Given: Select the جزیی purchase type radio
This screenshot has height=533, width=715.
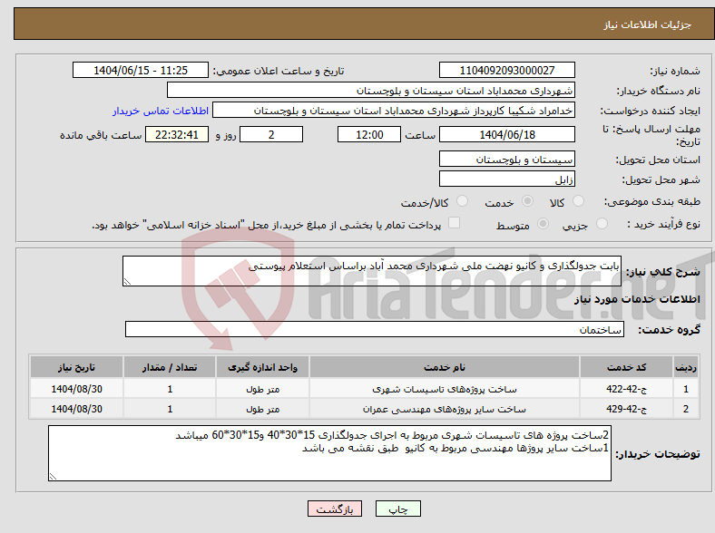Looking at the screenshot, I should [x=602, y=224].
